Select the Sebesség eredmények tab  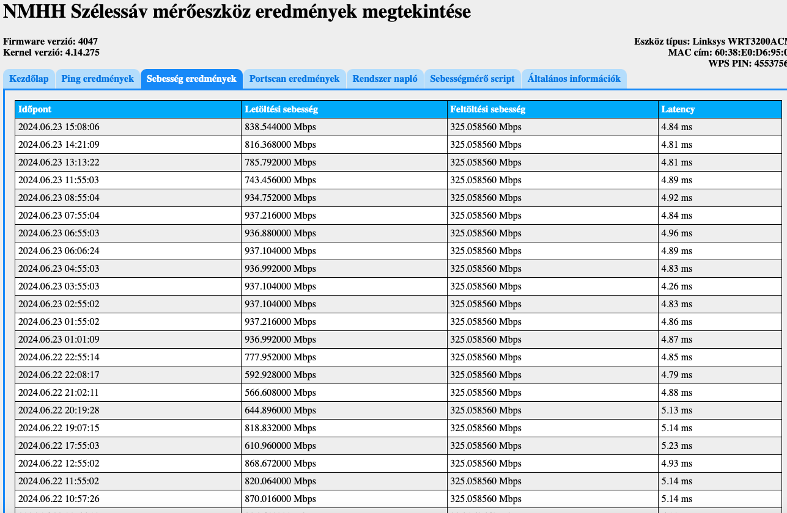click(191, 79)
